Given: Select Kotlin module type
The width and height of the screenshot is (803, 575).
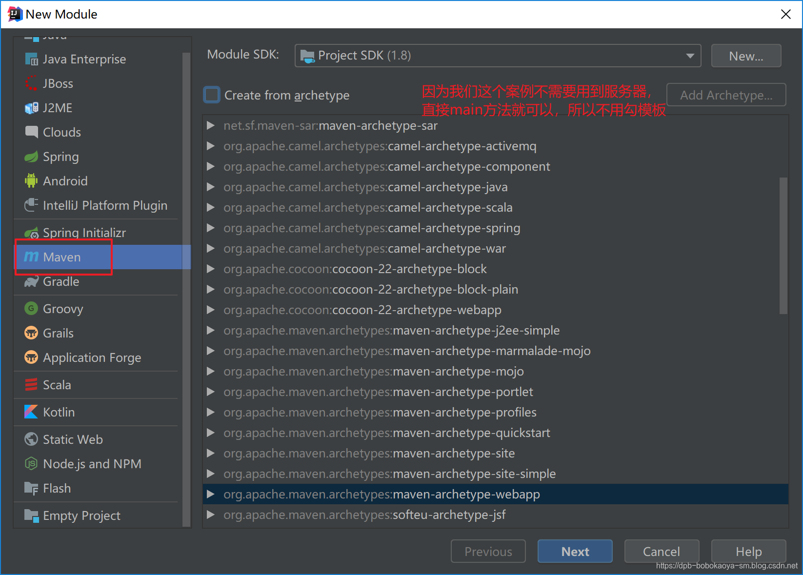Looking at the screenshot, I should [x=99, y=412].
